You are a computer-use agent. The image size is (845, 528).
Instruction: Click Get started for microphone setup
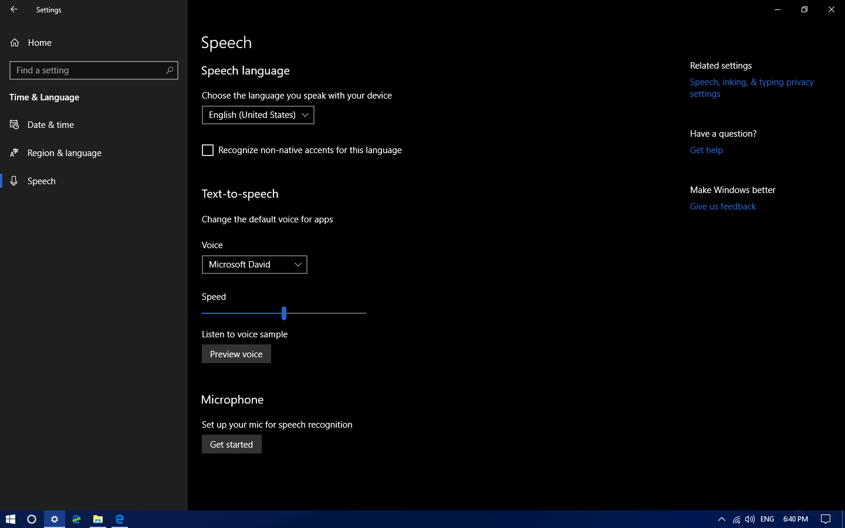coord(232,444)
